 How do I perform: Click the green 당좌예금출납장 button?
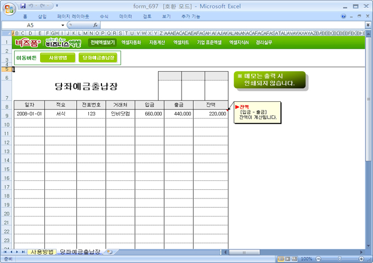(98, 57)
